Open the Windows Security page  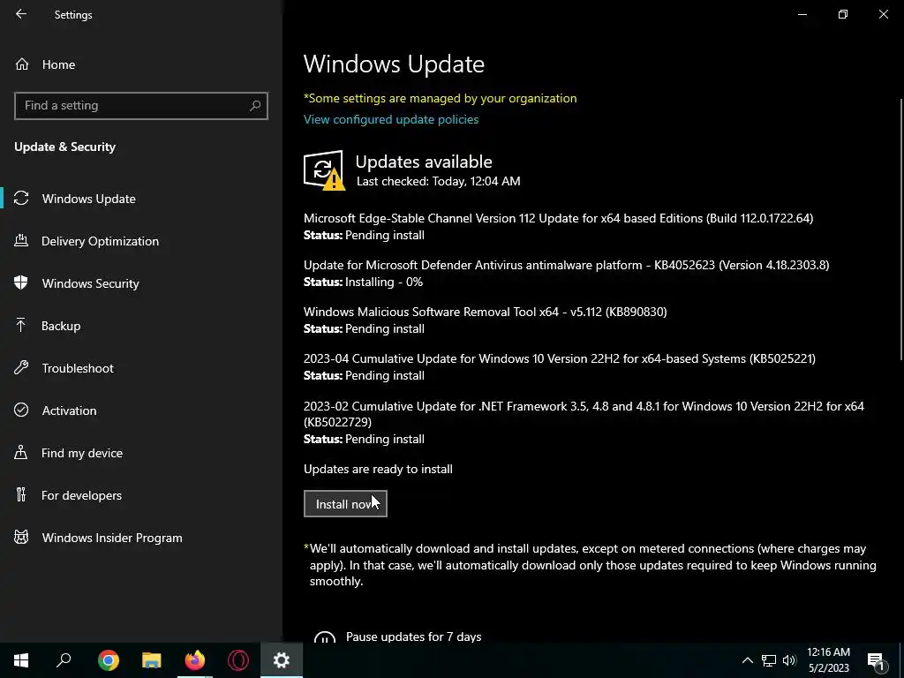pyautogui.click(x=91, y=283)
